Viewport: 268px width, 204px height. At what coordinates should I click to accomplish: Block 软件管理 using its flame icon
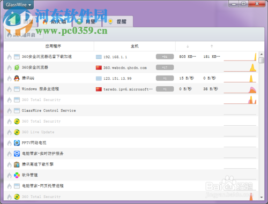tap(9, 175)
